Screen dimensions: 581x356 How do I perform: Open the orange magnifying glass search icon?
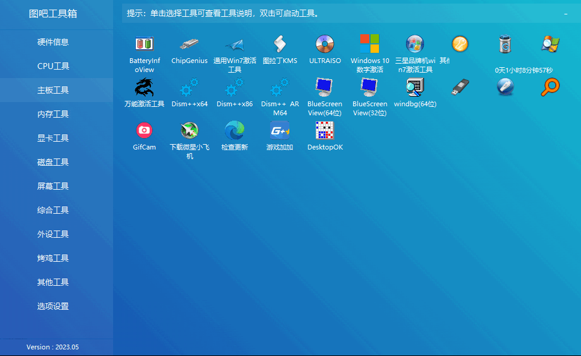point(550,87)
